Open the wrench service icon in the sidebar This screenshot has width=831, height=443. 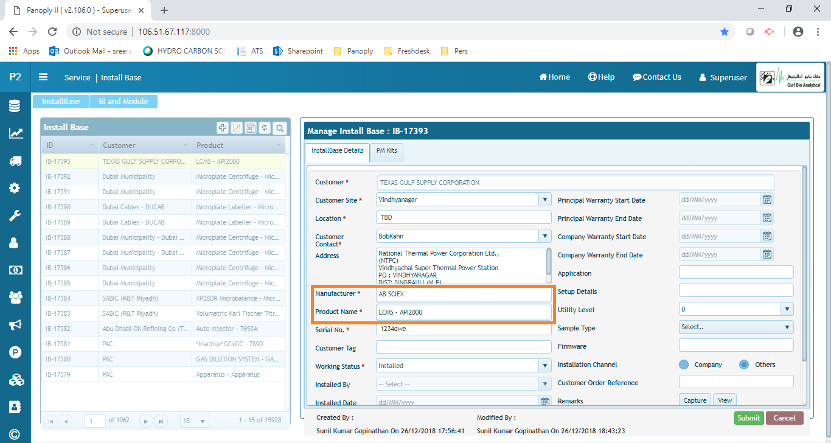[x=15, y=215]
